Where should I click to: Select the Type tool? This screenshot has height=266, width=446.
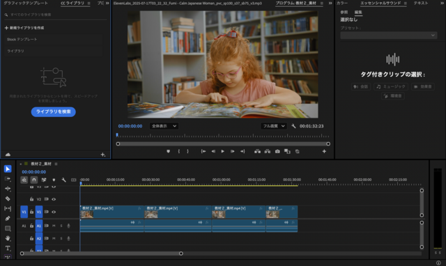point(8,248)
